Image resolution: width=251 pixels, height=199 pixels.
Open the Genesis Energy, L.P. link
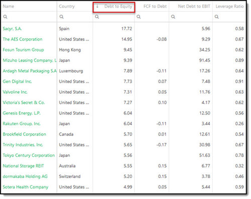point(22,113)
